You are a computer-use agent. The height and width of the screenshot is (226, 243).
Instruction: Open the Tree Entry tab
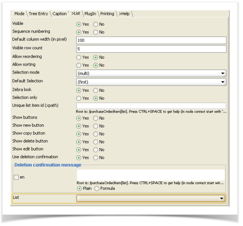[38, 14]
